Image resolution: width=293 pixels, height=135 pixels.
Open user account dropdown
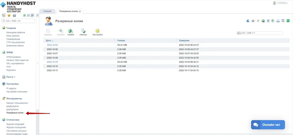280,3
